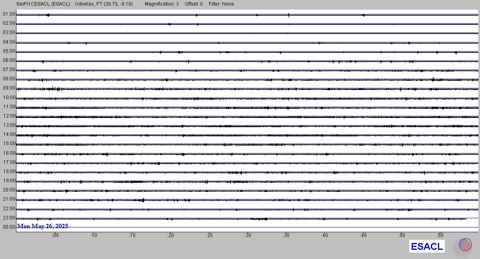Click the :25 minute axis label
The width and height of the screenshot is (480, 259).
point(209,235)
